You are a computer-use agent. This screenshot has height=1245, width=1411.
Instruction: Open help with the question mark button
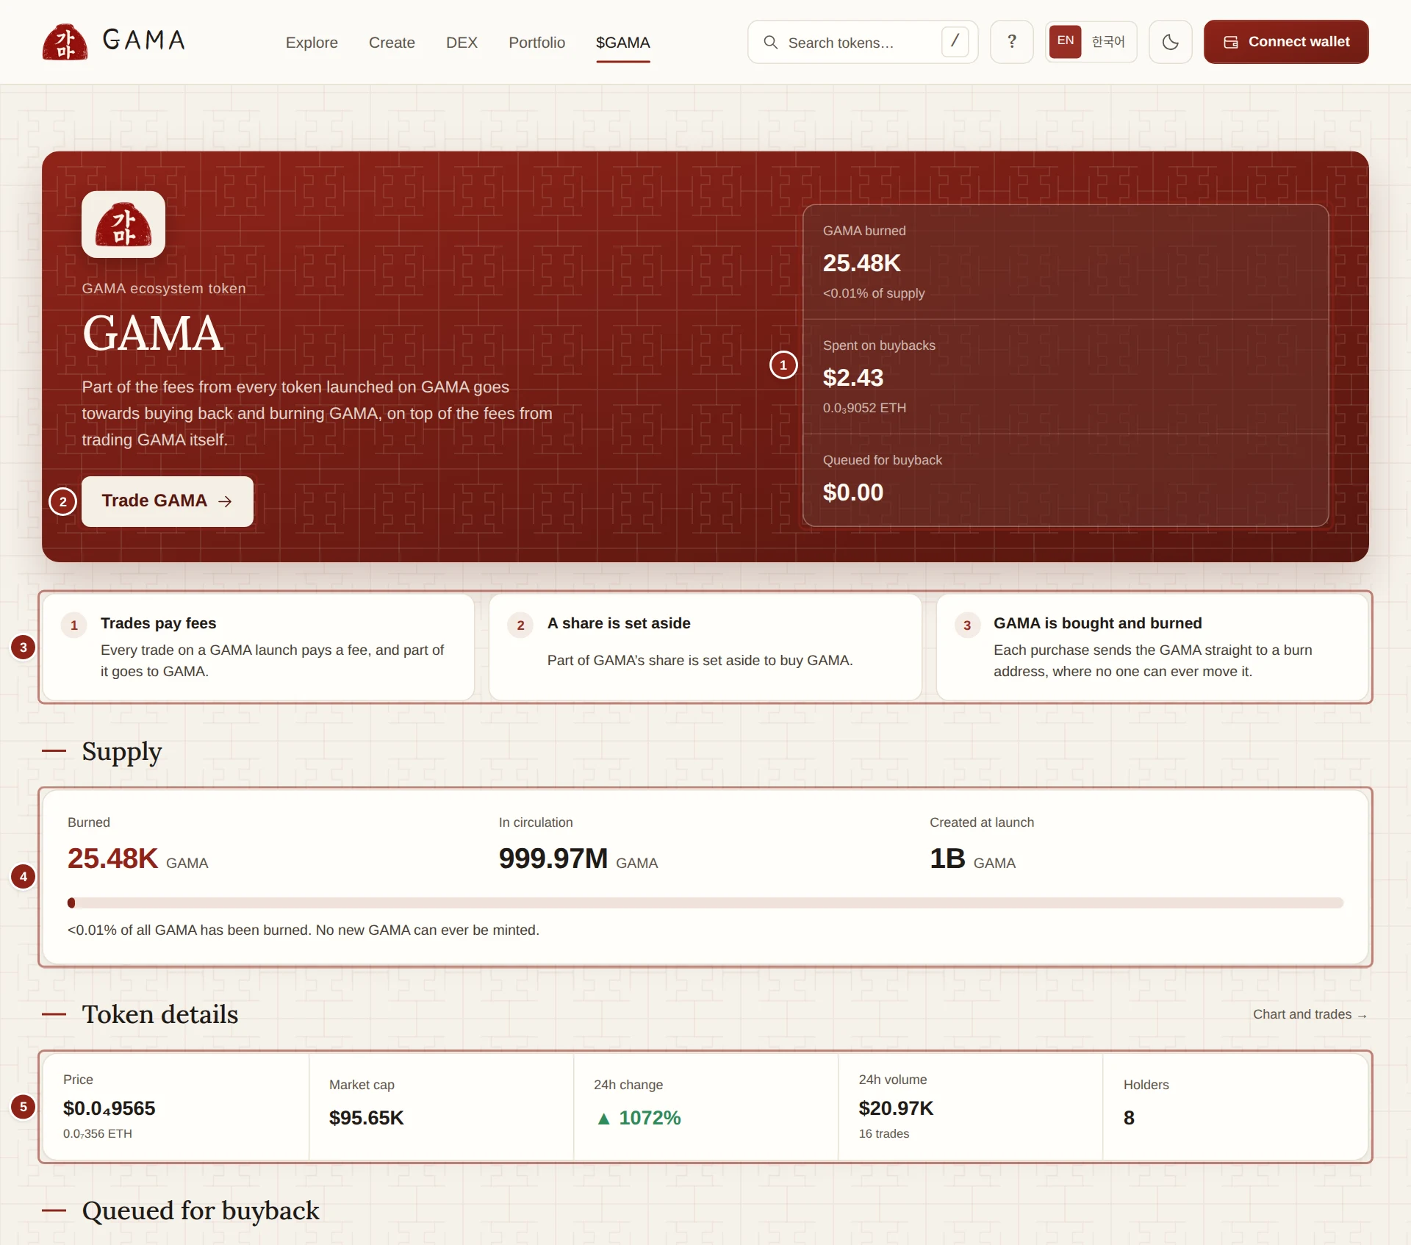1011,42
